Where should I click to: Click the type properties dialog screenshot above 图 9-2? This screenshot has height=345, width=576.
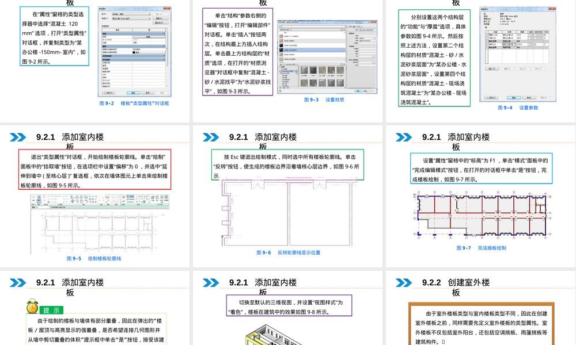click(134, 52)
